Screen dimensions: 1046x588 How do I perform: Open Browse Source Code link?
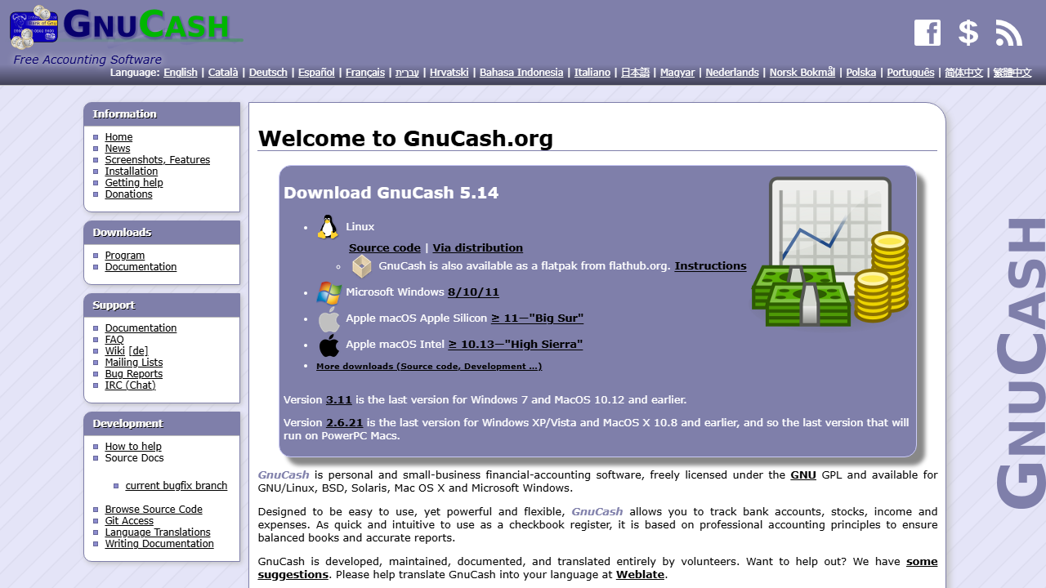154,510
